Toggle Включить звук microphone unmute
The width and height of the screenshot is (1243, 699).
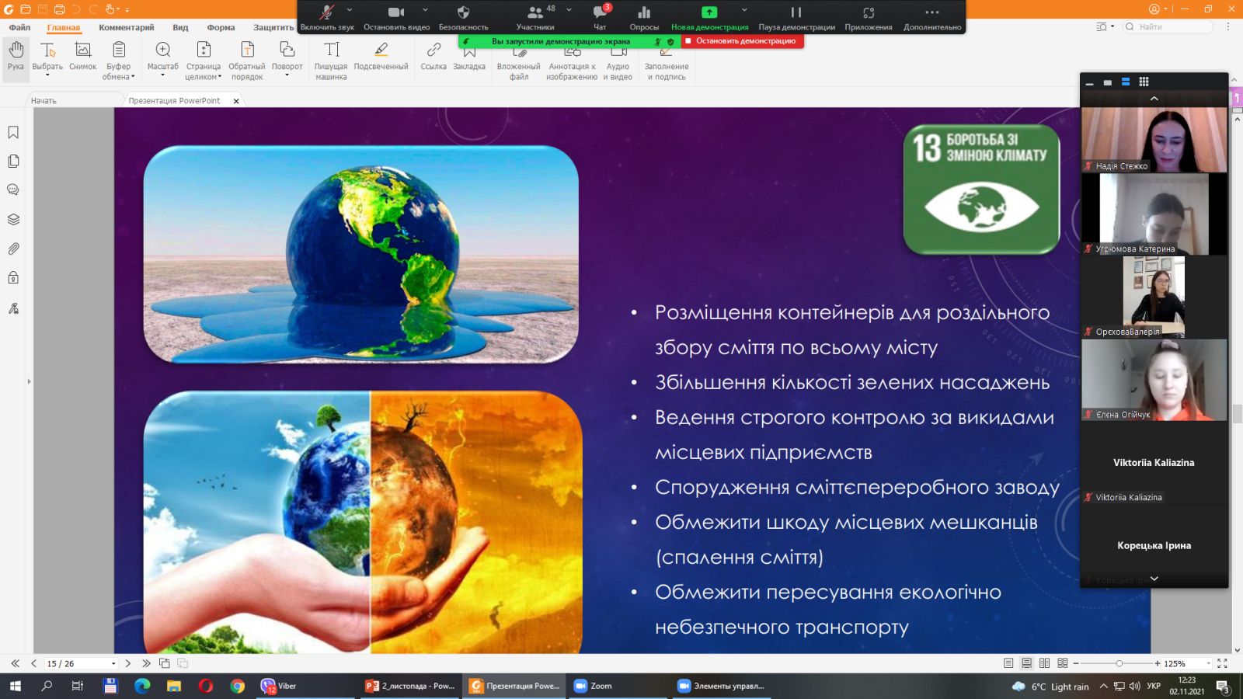point(327,17)
